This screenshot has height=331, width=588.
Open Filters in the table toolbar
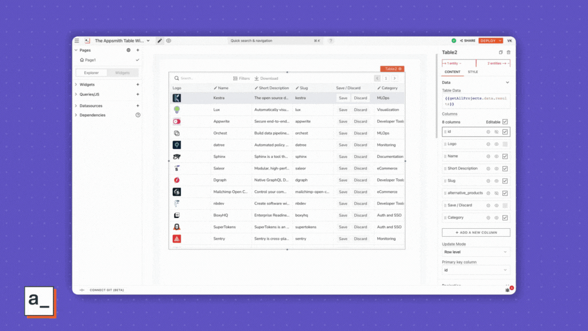pos(242,78)
